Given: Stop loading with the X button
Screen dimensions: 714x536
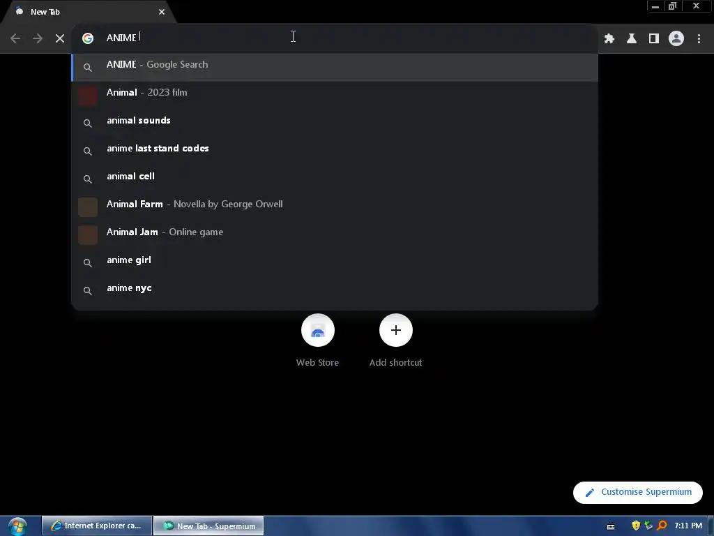Looking at the screenshot, I should [60, 38].
